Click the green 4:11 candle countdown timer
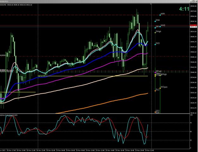Screen dimensions: 198x152 [x=184, y=9]
